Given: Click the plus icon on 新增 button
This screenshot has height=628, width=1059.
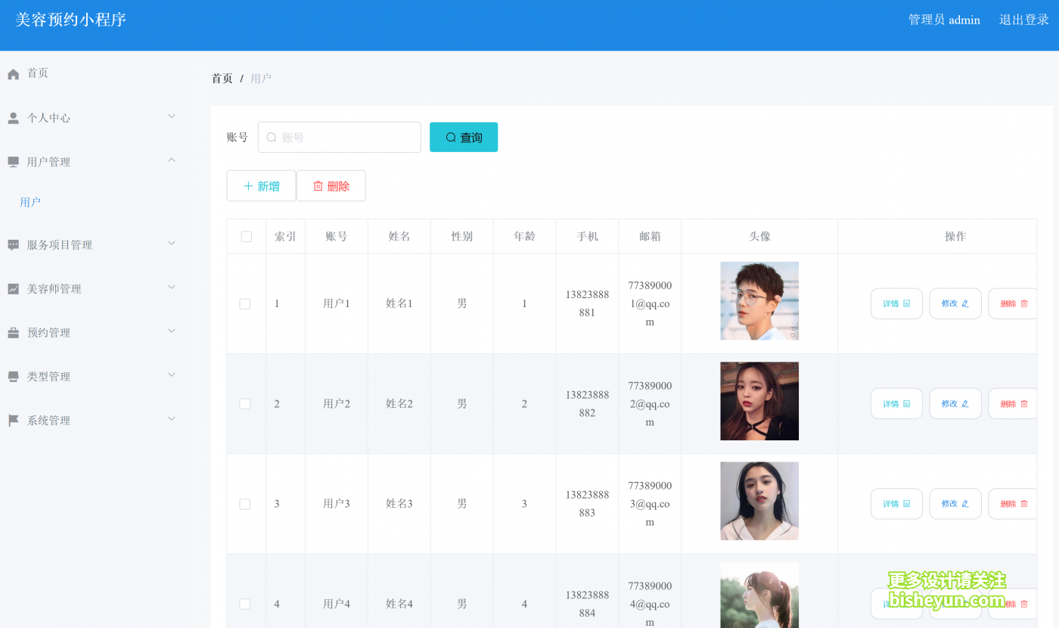Looking at the screenshot, I should click(247, 186).
